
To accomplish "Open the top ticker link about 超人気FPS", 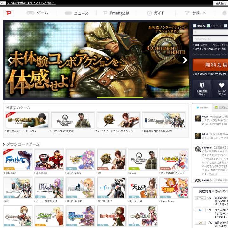I will pos(31,3).
